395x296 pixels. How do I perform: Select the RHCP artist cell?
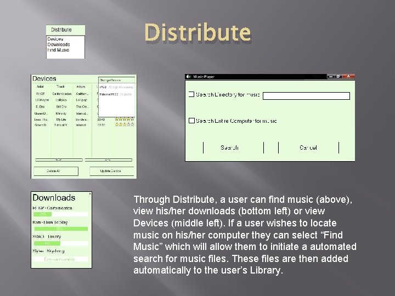(x=40, y=94)
